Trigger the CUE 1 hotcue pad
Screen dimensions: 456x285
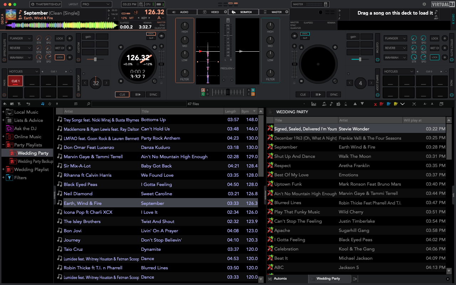(x=15, y=81)
